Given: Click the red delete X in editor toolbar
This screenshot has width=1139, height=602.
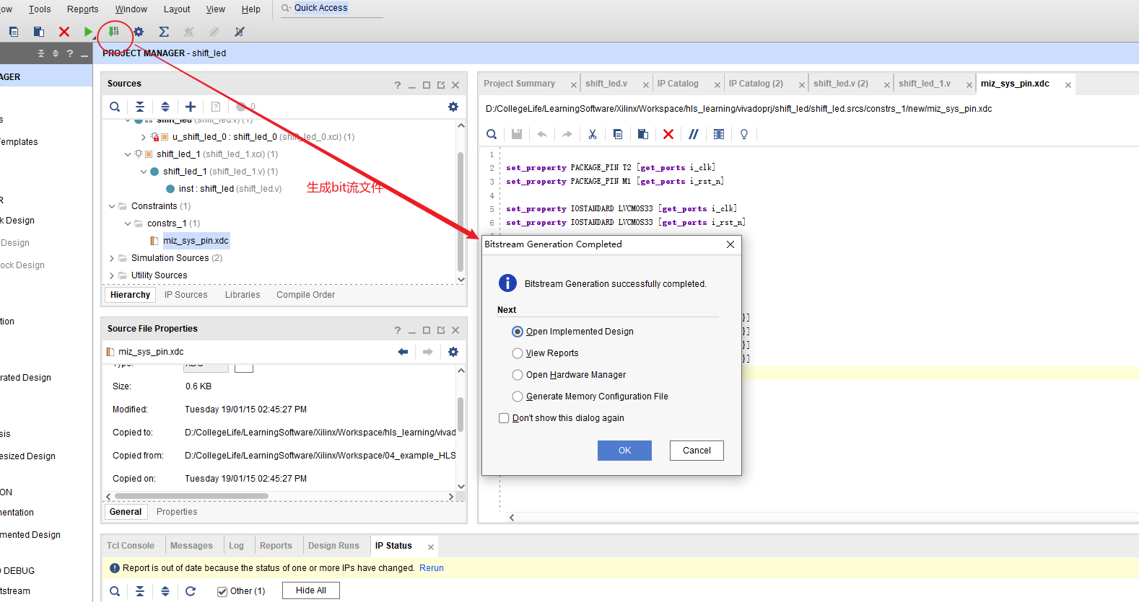Looking at the screenshot, I should [668, 134].
